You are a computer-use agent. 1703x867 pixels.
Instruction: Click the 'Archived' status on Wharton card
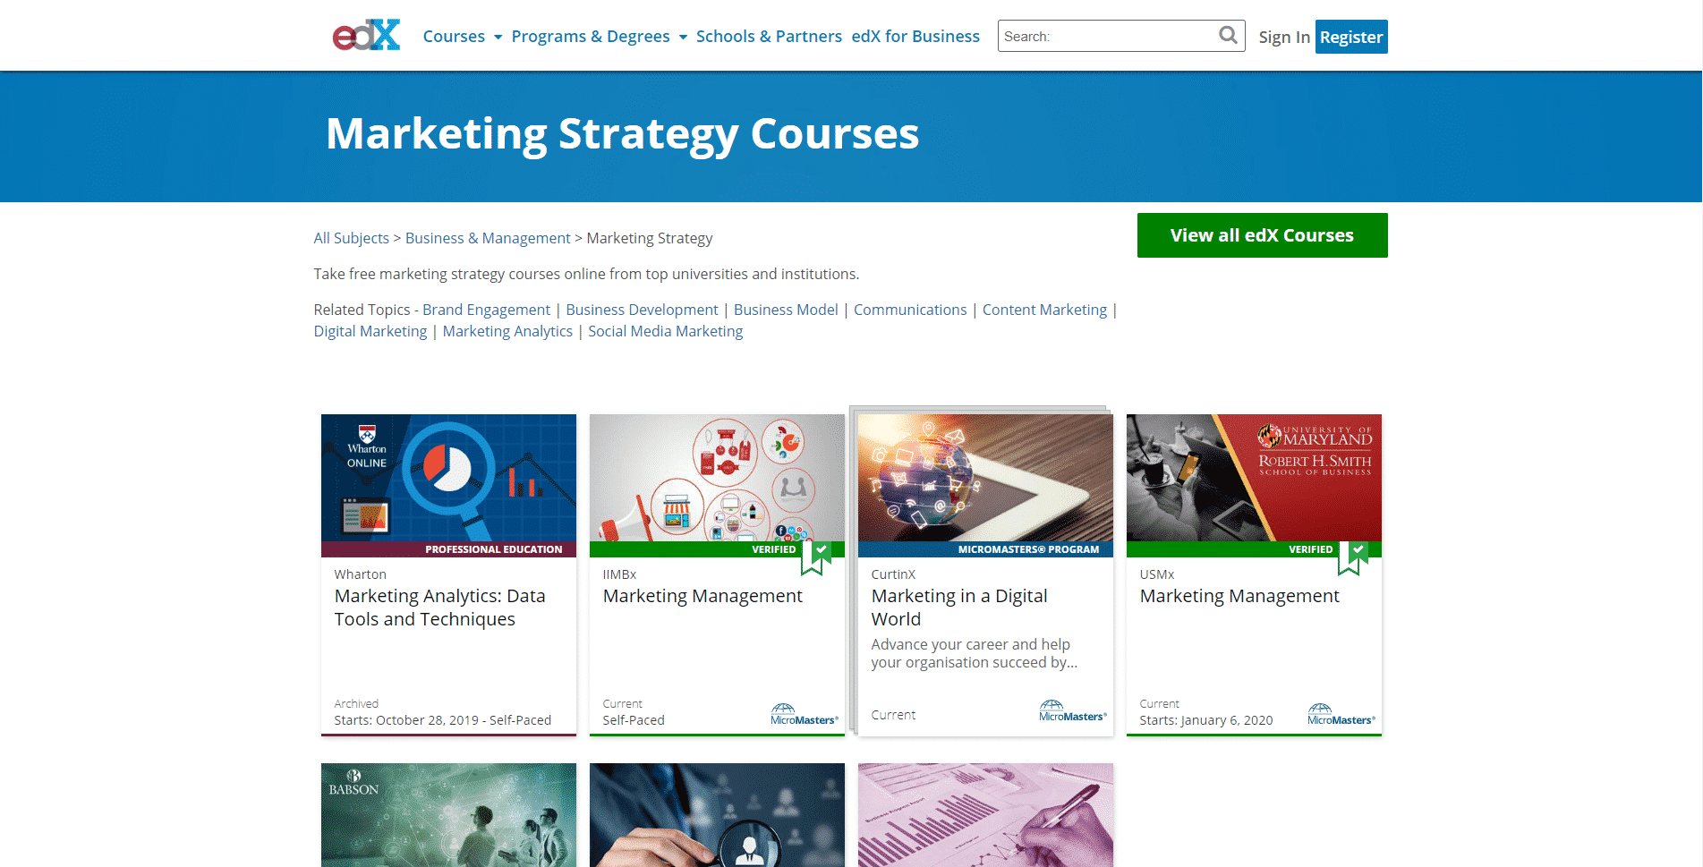[356, 704]
